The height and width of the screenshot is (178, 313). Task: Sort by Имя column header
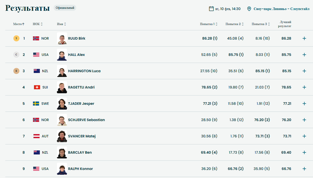(61, 24)
